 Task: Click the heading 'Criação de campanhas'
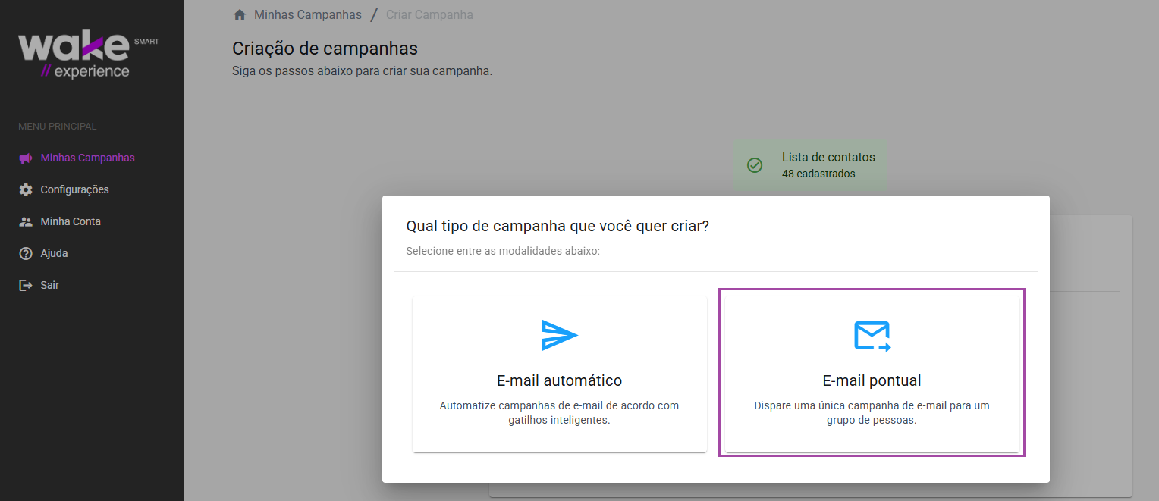pos(325,49)
